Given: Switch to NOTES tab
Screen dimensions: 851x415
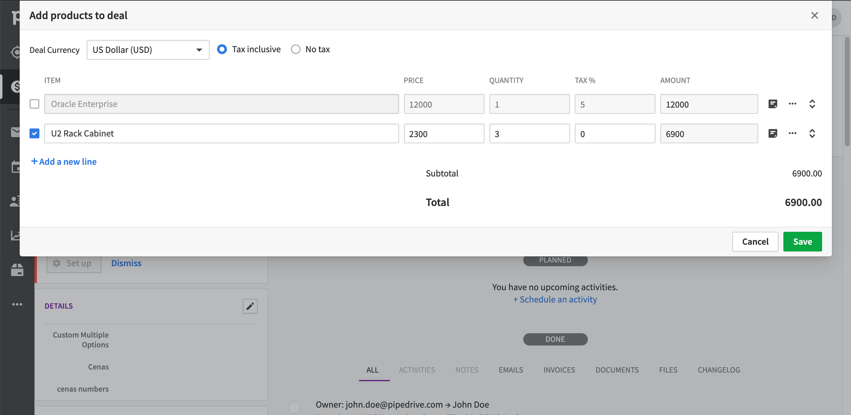Looking at the screenshot, I should pyautogui.click(x=467, y=370).
